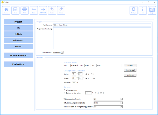Image resolution: width=158 pixels, height=115 pixels.
Task: Open the Eval Date section
Action: click(x=18, y=34)
